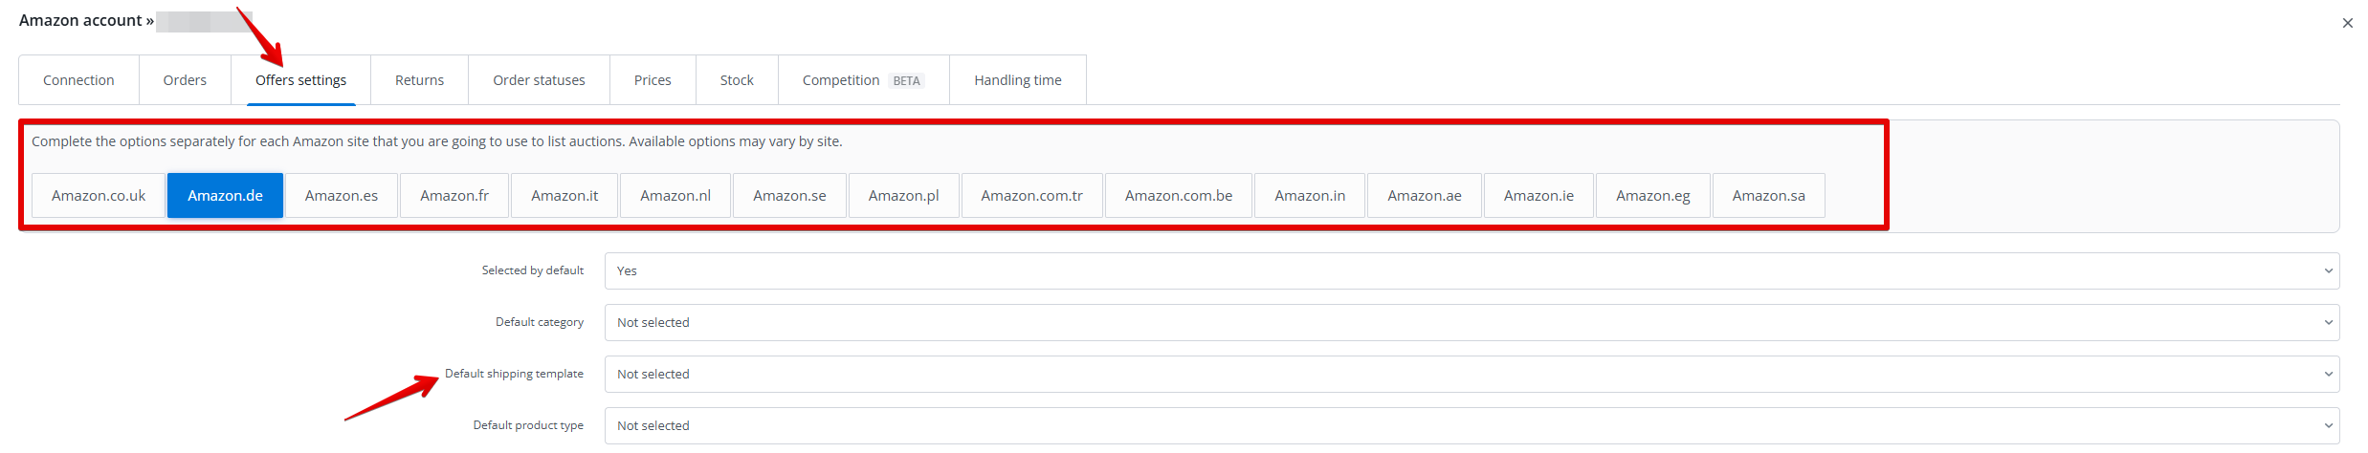Select the Amazon.pl site button

pos(903,196)
